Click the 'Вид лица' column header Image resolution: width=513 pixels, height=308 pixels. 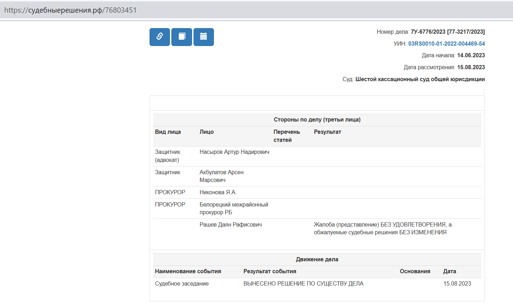(168, 132)
